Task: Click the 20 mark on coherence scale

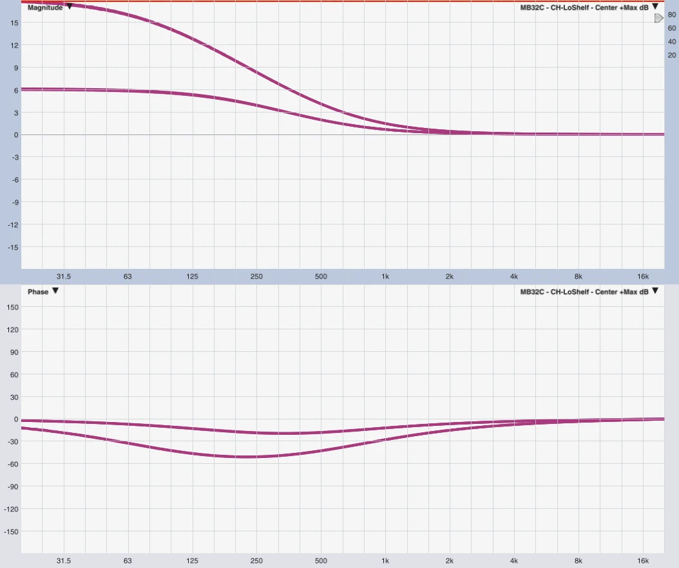Action: click(672, 55)
